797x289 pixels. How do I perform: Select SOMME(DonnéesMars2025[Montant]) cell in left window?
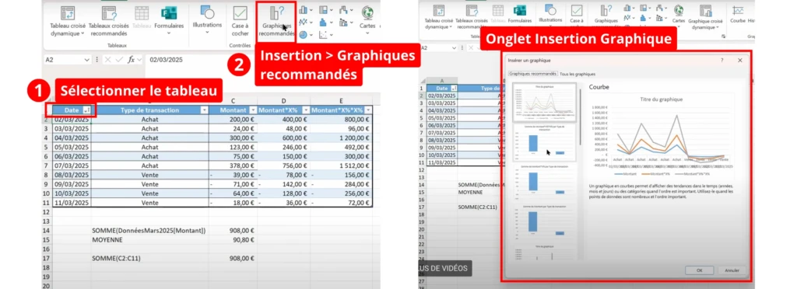[150, 230]
